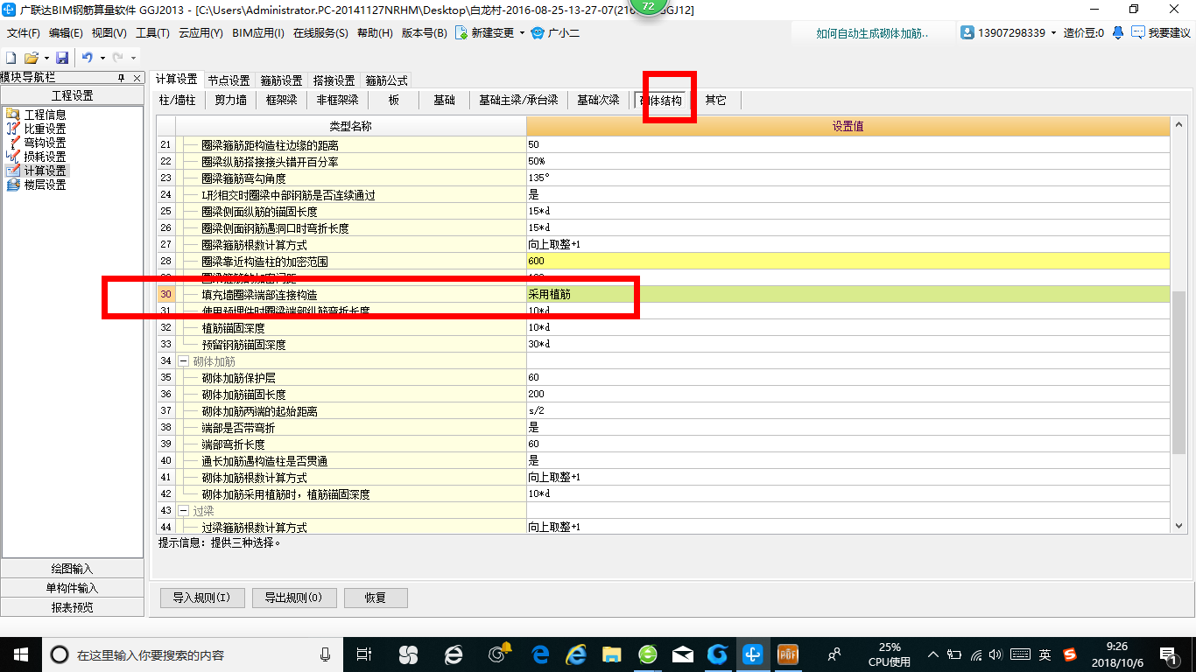
Task: Click the Open folder icon in toolbar
Action: pos(31,58)
